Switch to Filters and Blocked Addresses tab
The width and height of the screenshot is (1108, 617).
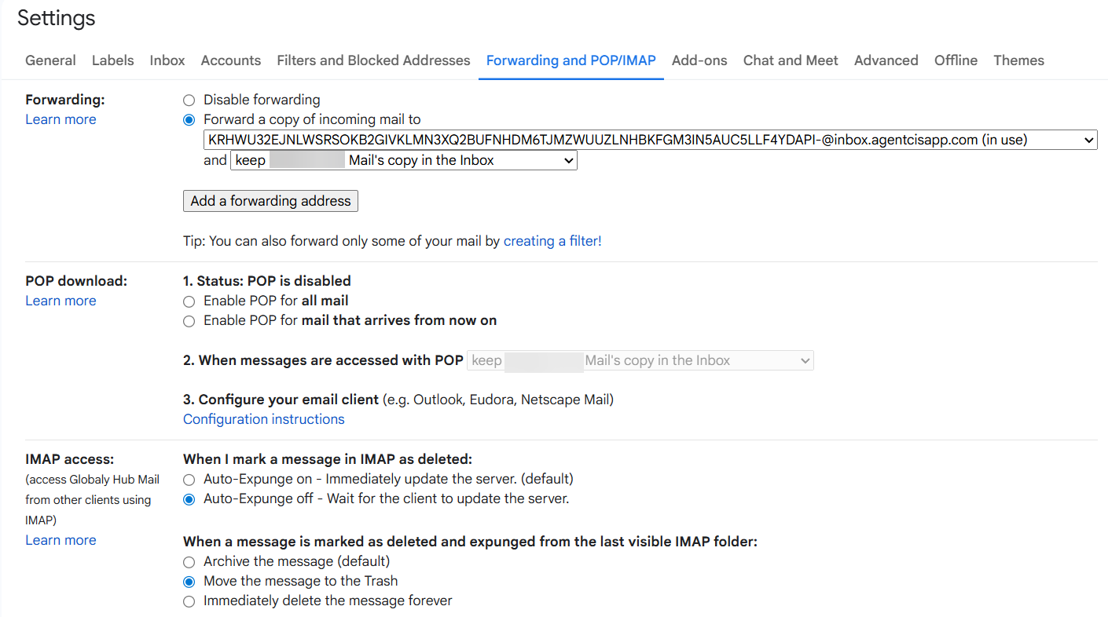click(x=373, y=60)
